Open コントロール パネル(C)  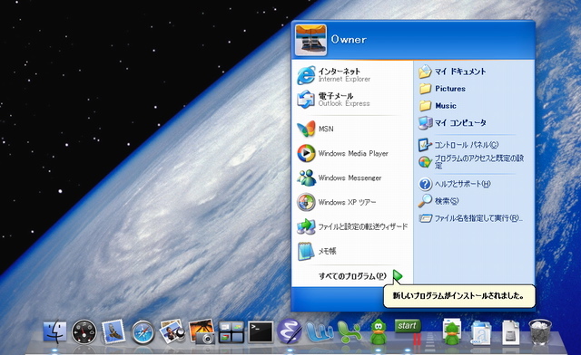(x=458, y=145)
